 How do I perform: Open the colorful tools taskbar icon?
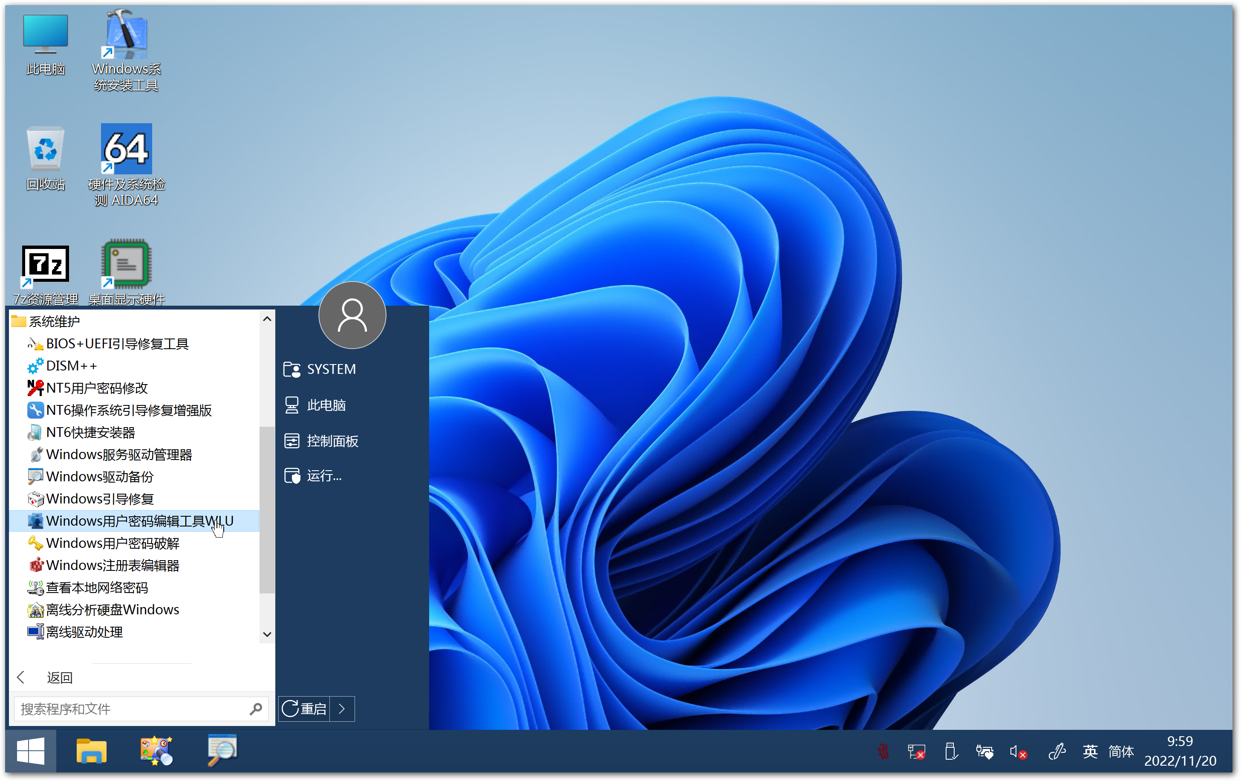point(156,751)
